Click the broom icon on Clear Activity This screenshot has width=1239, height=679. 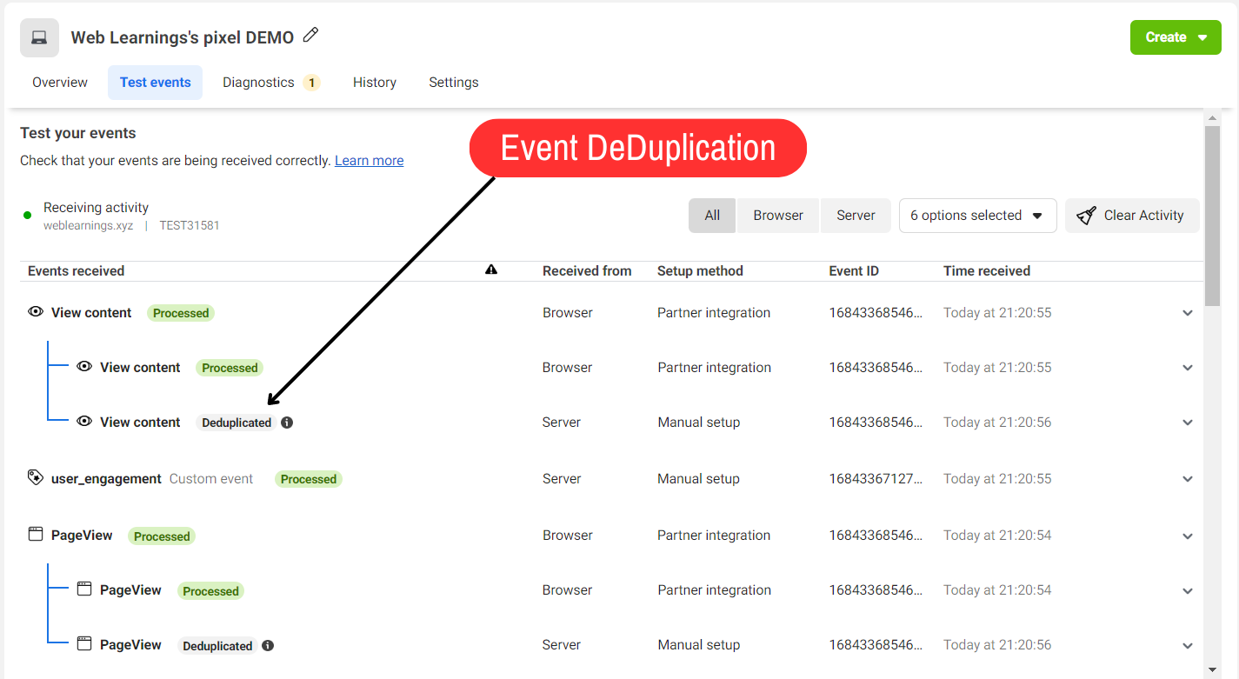coord(1086,215)
